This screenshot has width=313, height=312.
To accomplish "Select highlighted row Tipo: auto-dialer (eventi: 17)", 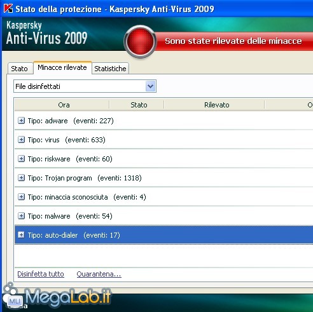I will pyautogui.click(x=163, y=235).
